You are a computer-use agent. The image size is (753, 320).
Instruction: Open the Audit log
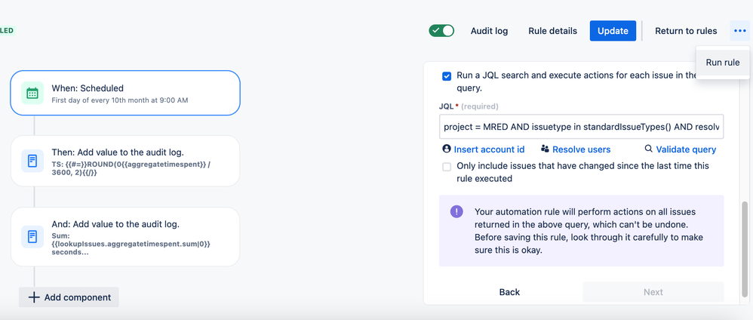[x=489, y=31]
